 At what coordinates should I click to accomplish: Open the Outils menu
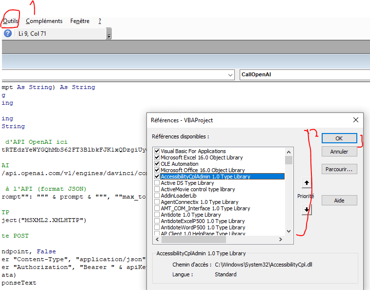10,21
